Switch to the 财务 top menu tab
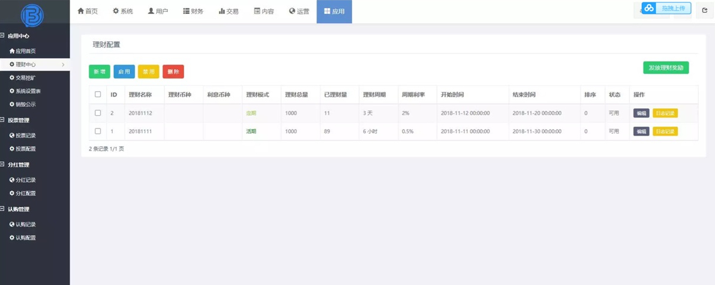This screenshot has height=285, width=715. pyautogui.click(x=193, y=11)
